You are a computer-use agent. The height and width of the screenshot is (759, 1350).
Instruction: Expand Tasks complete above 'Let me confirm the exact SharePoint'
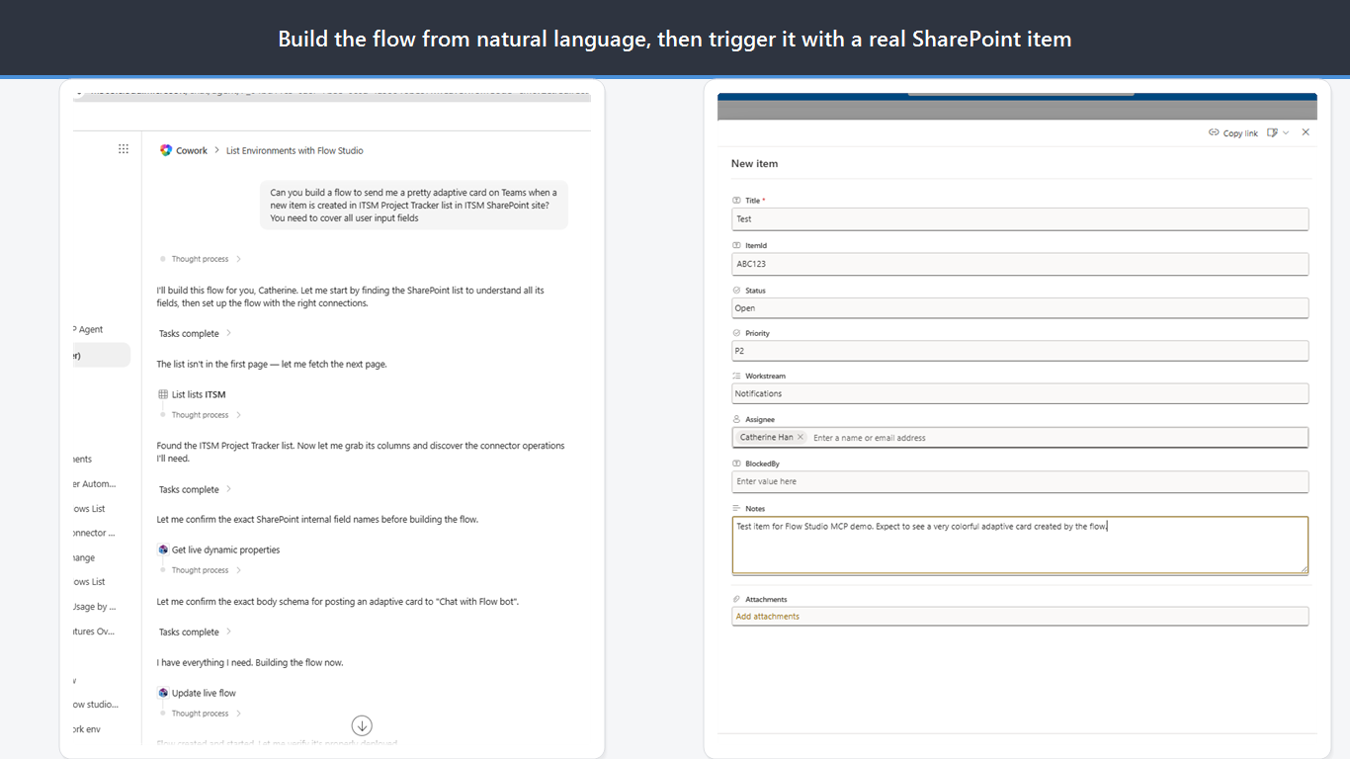tap(195, 489)
